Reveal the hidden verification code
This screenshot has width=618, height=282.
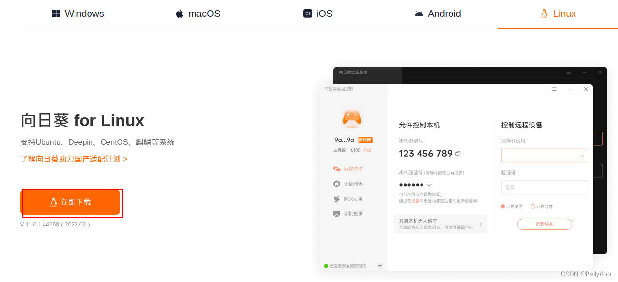point(429,185)
